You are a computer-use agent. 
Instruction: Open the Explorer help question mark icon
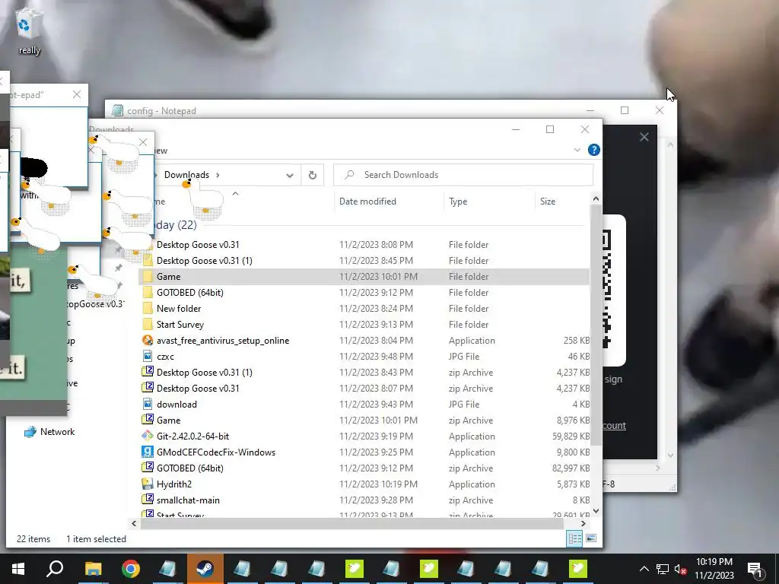tap(593, 150)
